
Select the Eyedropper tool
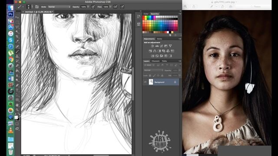(x=17, y=42)
